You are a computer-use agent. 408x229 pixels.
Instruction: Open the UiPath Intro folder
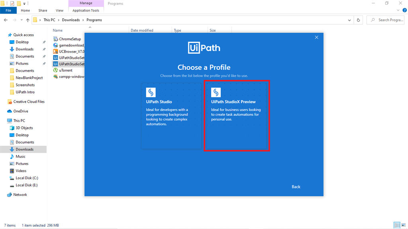[25, 92]
